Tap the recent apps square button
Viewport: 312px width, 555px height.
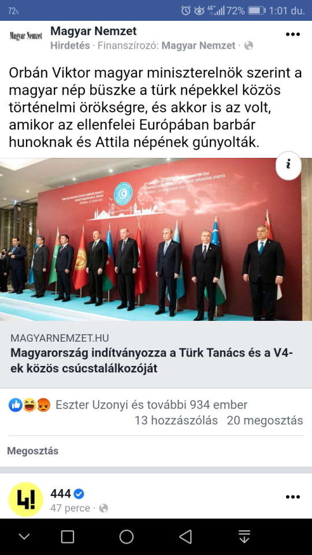67,536
